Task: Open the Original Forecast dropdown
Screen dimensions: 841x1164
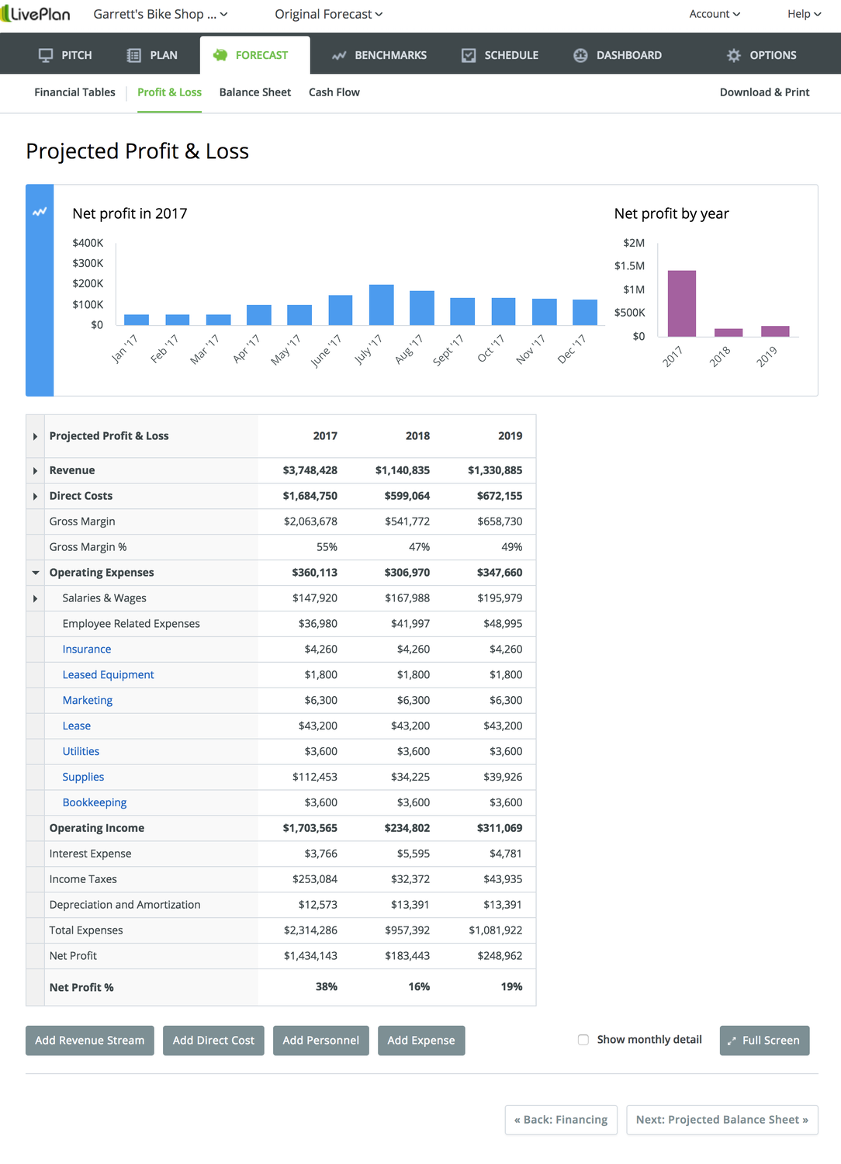Action: point(327,14)
